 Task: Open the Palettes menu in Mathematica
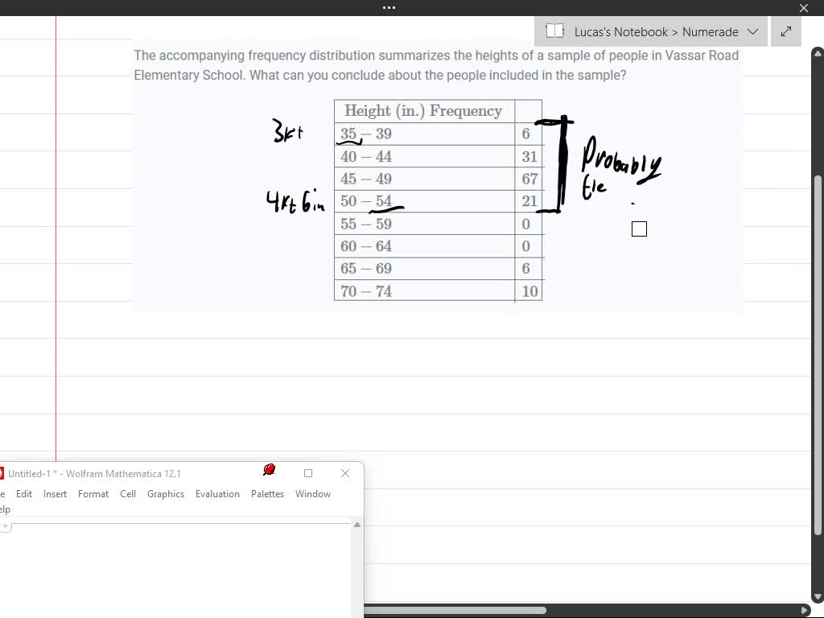(267, 494)
